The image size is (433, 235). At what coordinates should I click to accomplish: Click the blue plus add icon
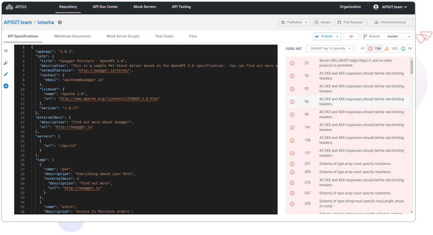click(x=6, y=86)
